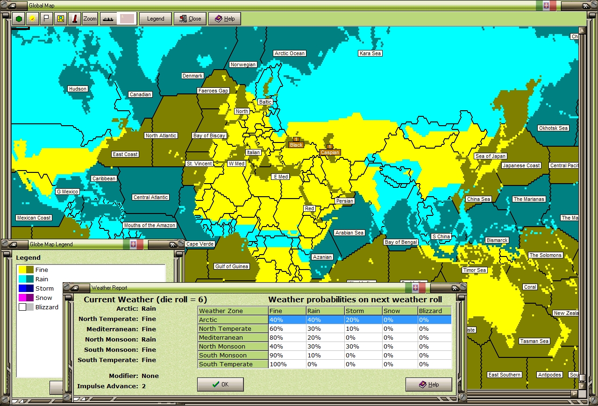Click the Kara Sea map label
Viewport: 598px width, 406px height.
point(370,53)
